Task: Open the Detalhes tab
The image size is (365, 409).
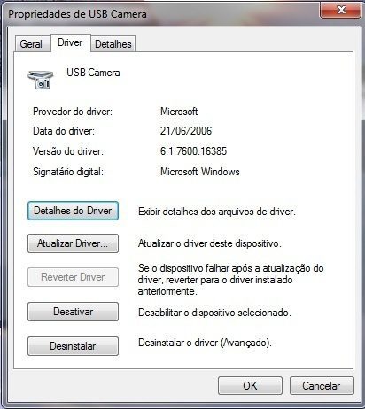Action: point(113,44)
